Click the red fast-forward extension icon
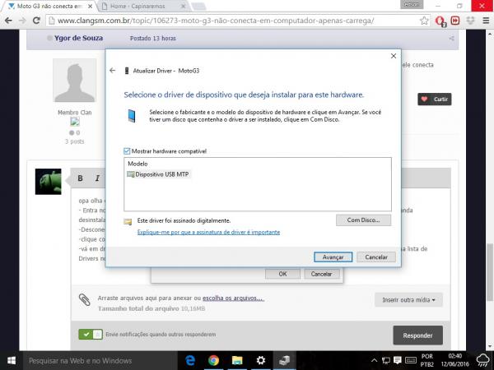494x370 pixels. click(x=455, y=21)
